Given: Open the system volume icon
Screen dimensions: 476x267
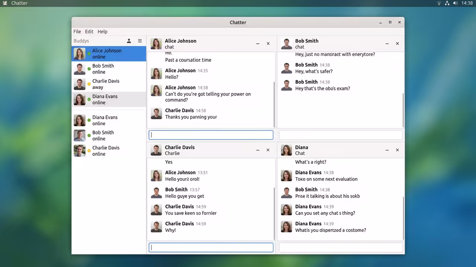Looking at the screenshot, I should click(x=456, y=3).
